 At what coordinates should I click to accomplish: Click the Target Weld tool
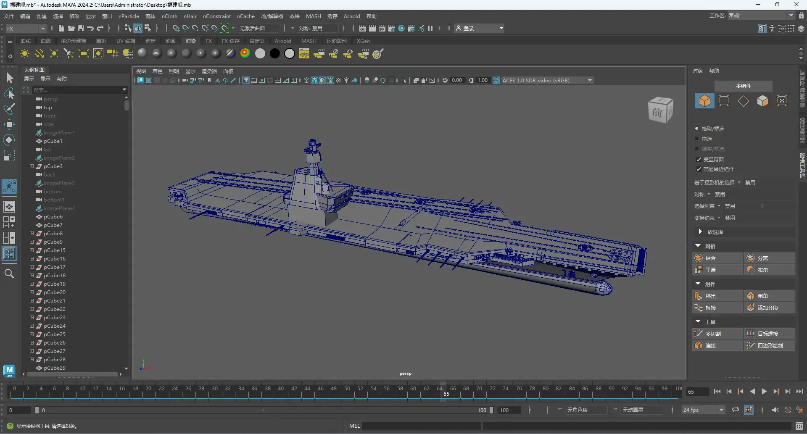tap(770, 334)
